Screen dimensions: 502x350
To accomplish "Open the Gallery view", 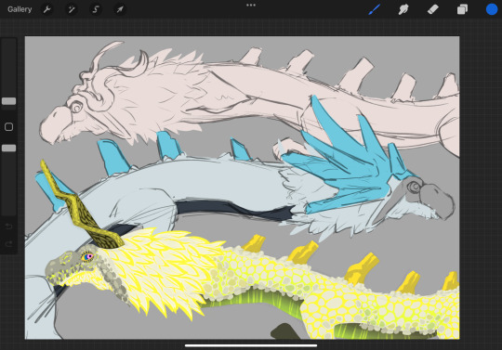I will coord(20,9).
